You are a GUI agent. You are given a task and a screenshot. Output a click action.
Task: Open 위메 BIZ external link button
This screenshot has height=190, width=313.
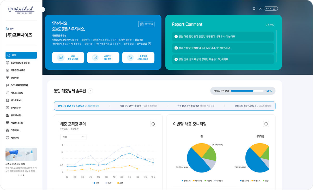[x=271, y=9]
